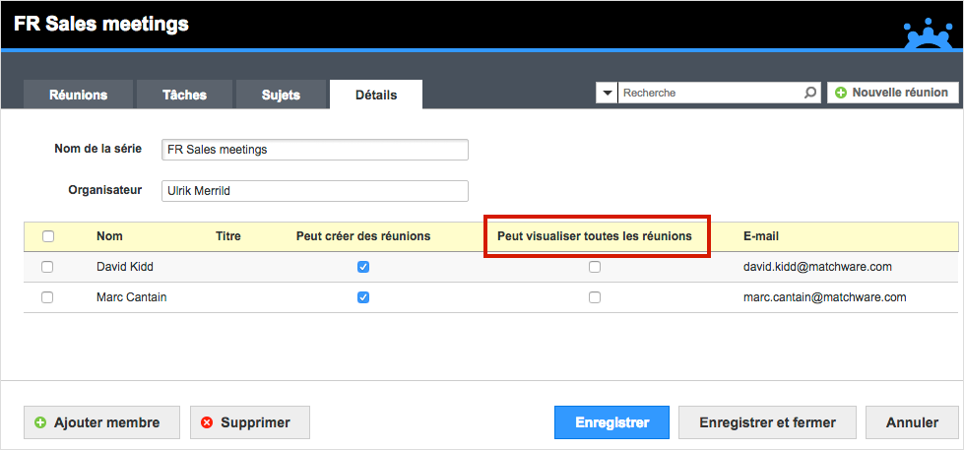The image size is (964, 450).
Task: Click red X icon on Supprimer
Action: 207,422
